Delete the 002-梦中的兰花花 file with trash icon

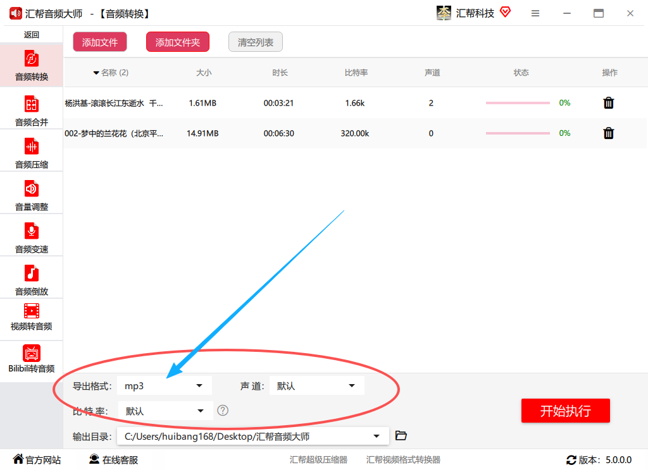tap(608, 133)
